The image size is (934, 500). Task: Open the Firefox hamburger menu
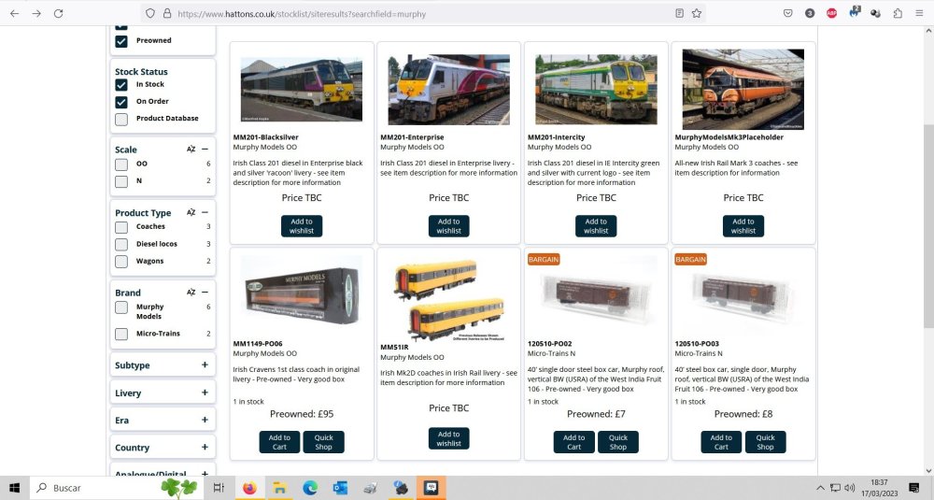pos(919,13)
